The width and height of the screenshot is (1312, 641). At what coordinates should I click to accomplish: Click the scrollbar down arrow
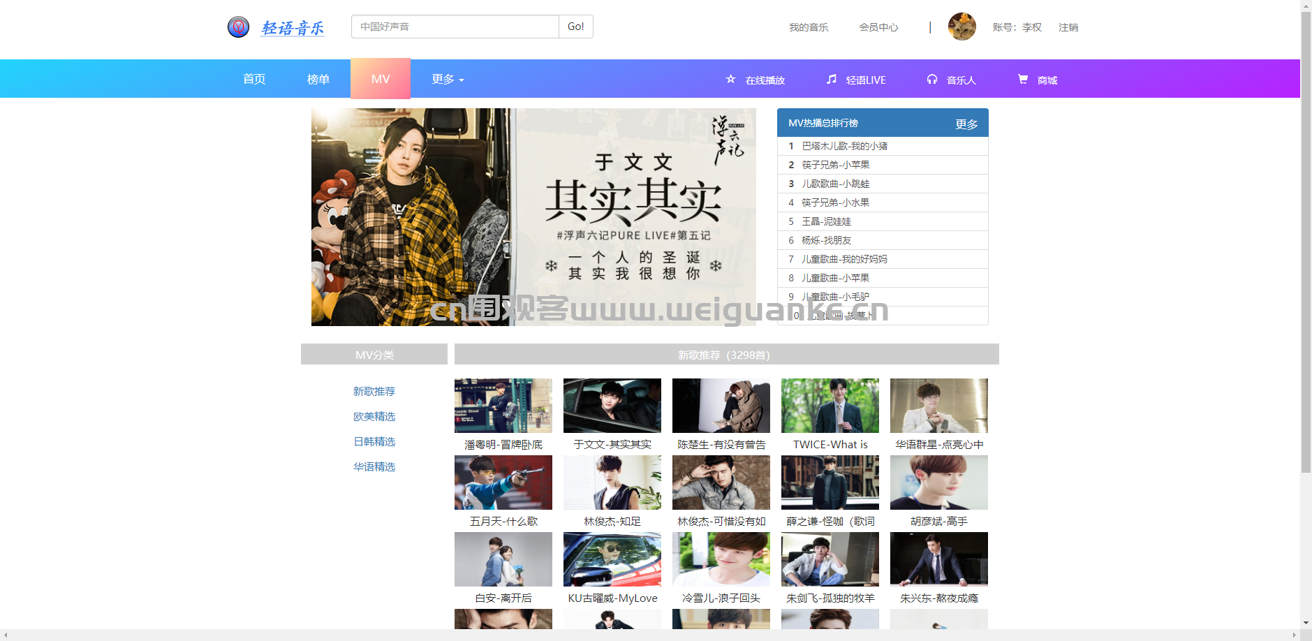[1306, 623]
